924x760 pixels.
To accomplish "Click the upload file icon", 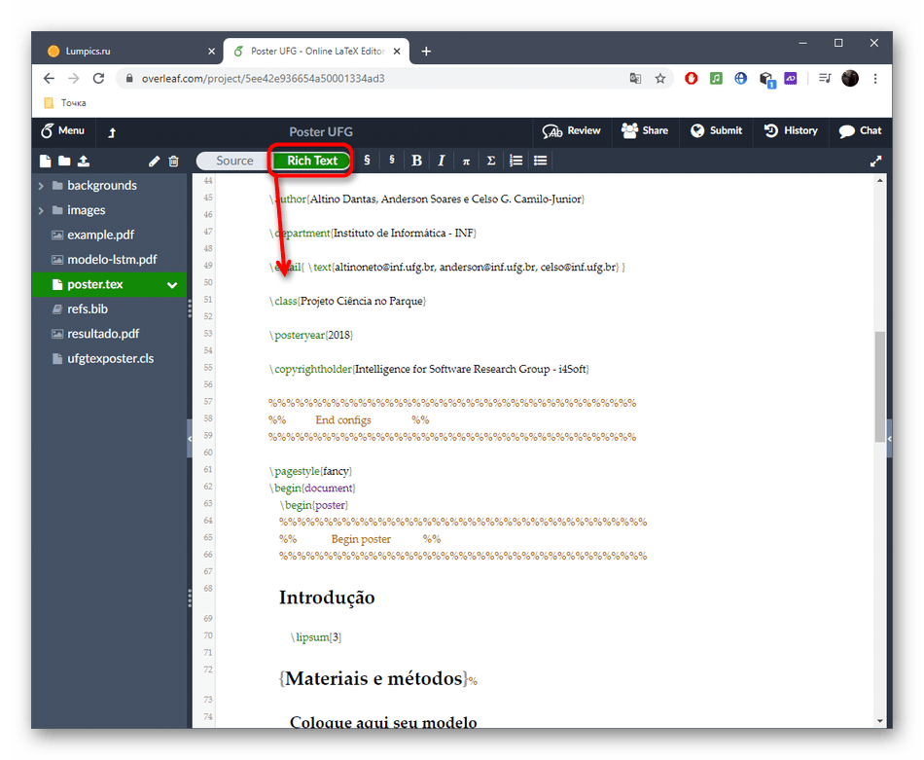I will coord(84,162).
